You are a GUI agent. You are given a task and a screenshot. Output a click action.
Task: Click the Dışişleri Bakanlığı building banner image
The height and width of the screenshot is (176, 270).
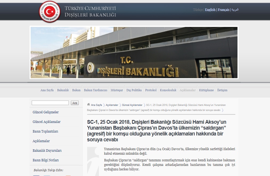(x=134, y=53)
